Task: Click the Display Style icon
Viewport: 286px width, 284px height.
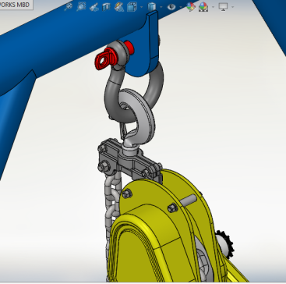Action: tap(152, 7)
